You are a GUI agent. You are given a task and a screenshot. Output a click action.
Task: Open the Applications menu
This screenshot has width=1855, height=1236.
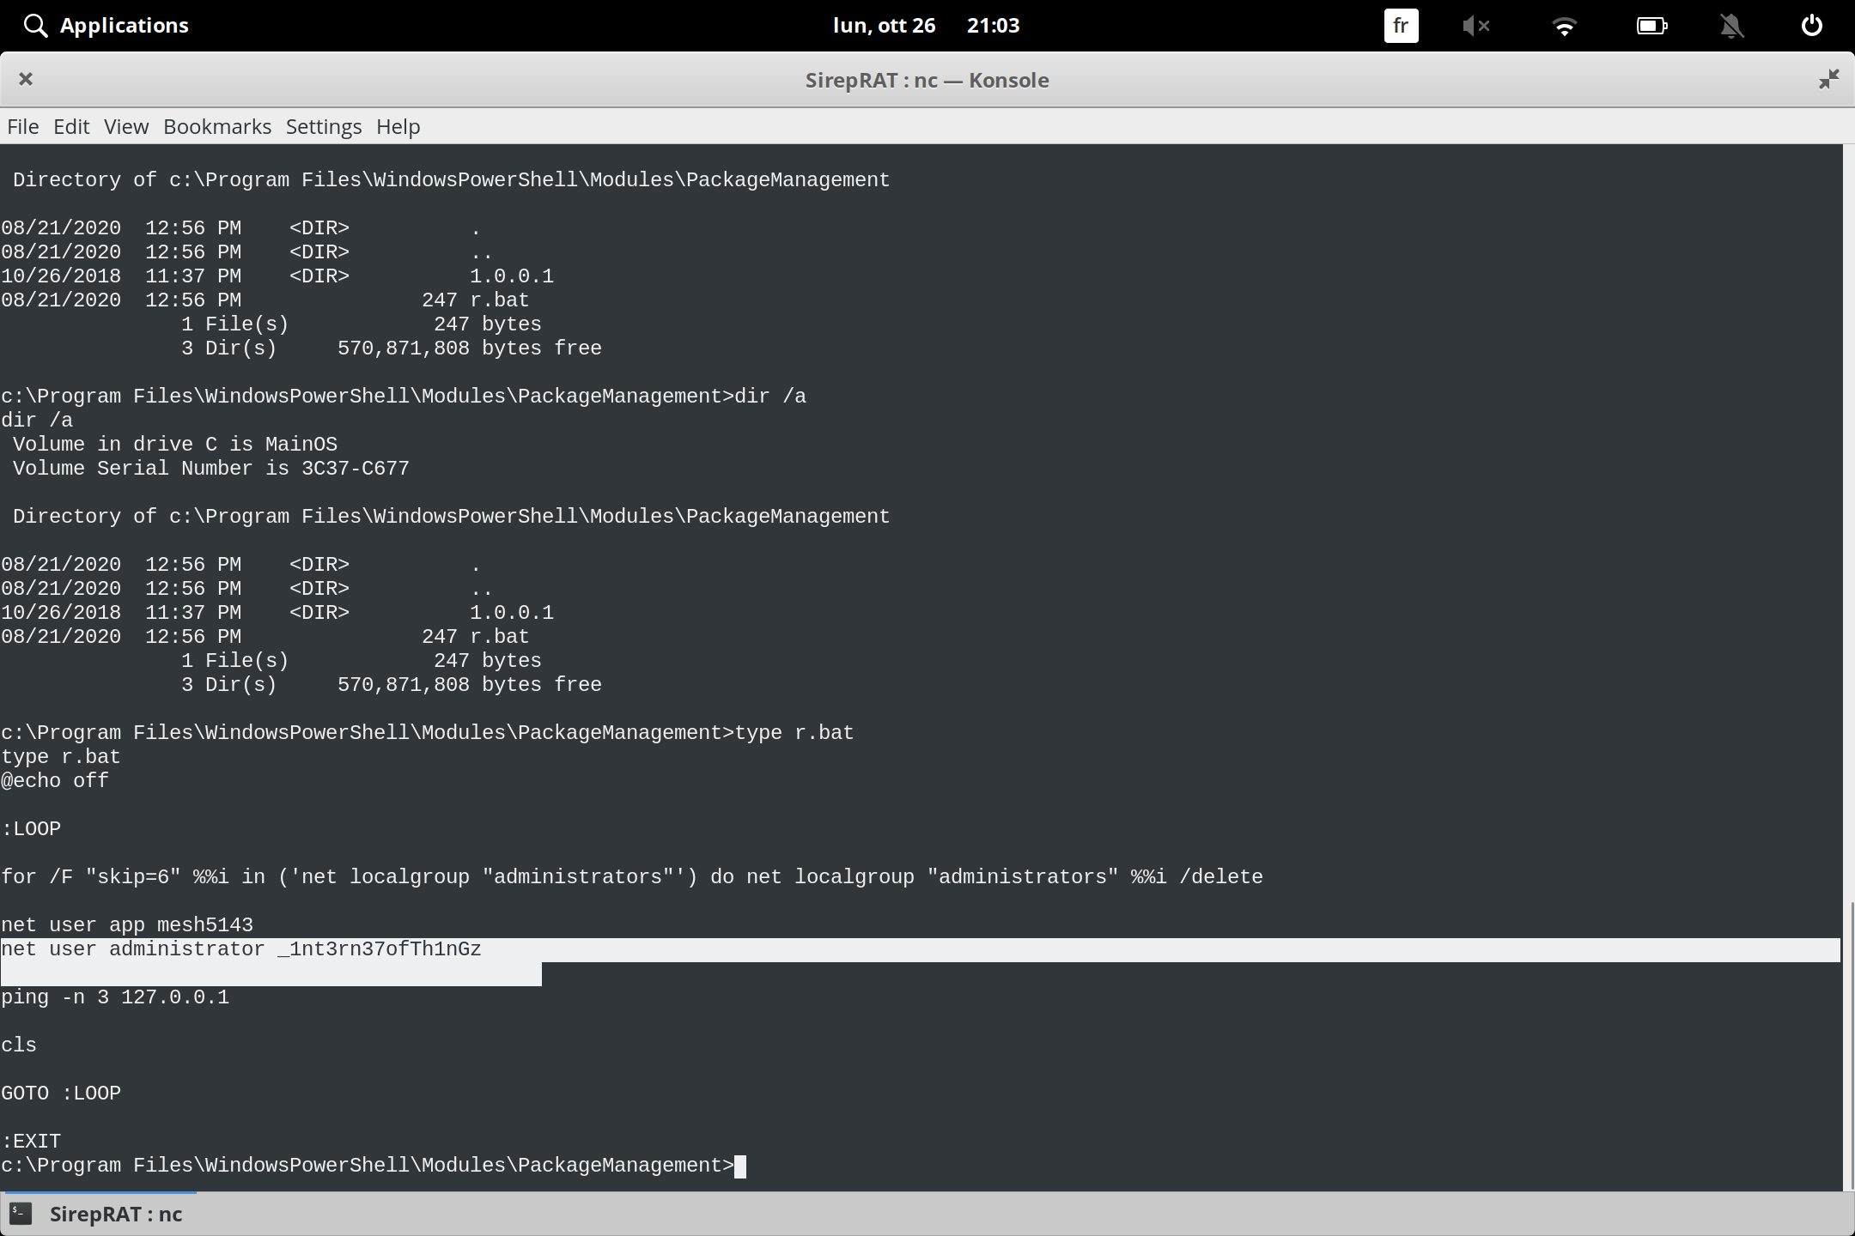(x=124, y=25)
